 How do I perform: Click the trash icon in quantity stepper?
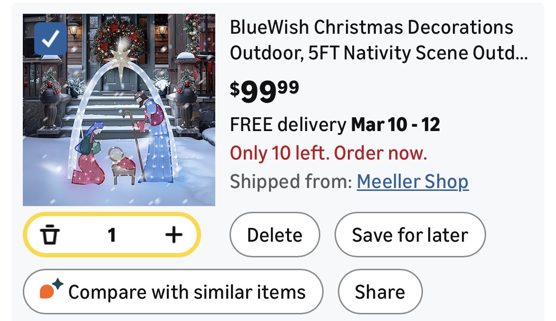pos(50,235)
